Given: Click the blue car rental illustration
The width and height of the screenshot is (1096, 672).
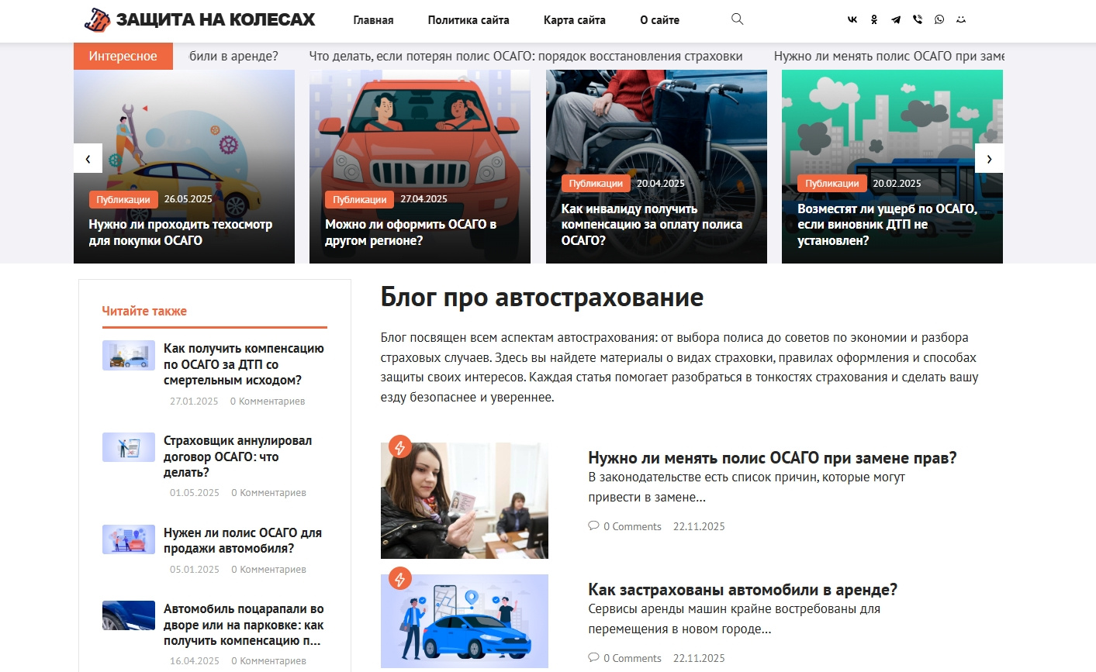Looking at the screenshot, I should tap(465, 621).
